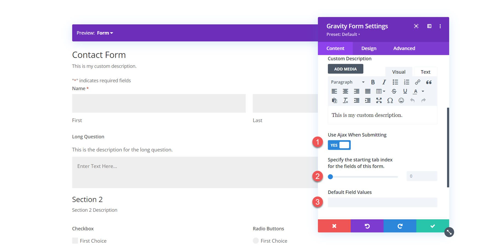Open the table insert menu
The image size is (493, 245).
(380, 91)
